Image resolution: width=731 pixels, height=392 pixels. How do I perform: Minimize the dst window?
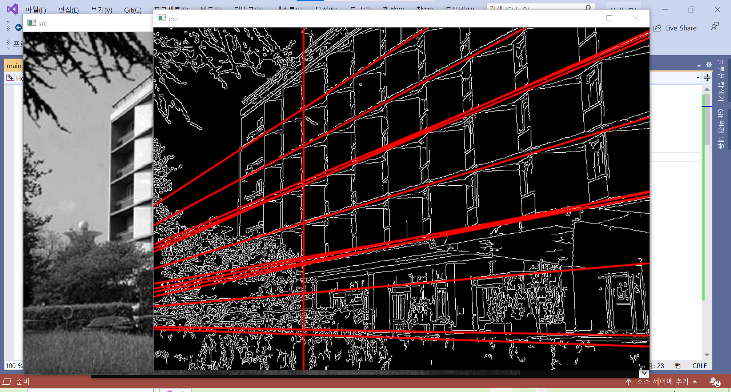coord(583,18)
